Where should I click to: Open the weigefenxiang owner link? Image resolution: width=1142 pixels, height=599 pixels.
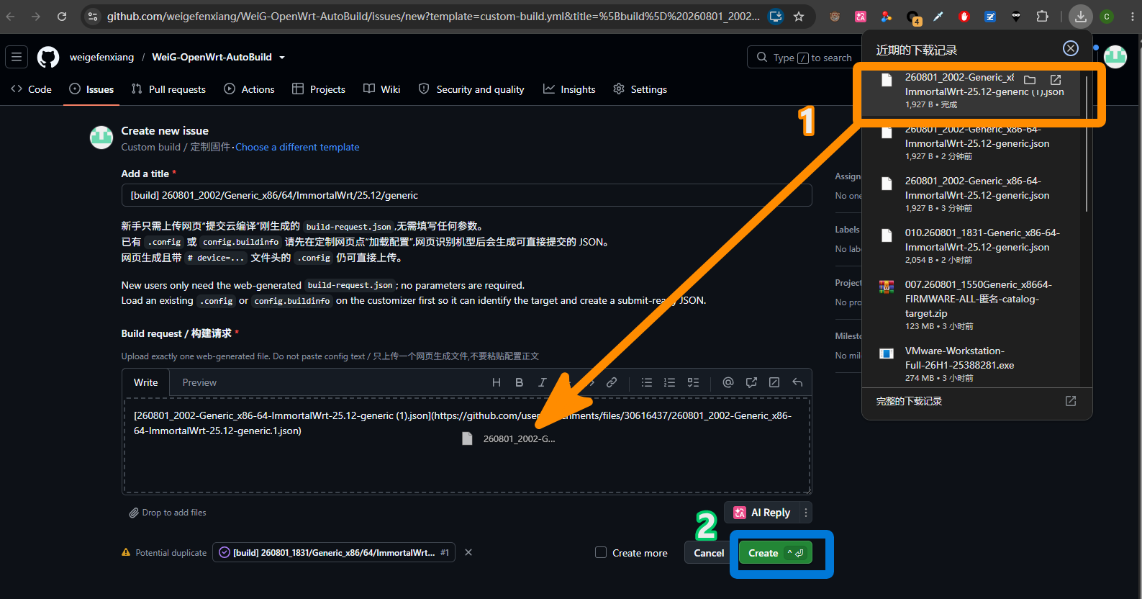101,58
